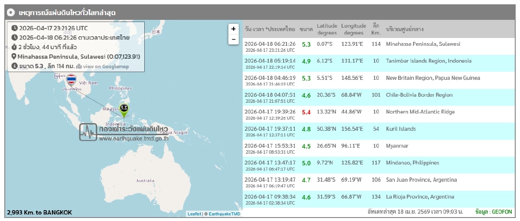The width and height of the screenshot is (520, 221).
Task: Select the Chile-Bolivia Border Region row
Action: pyautogui.click(x=378, y=98)
